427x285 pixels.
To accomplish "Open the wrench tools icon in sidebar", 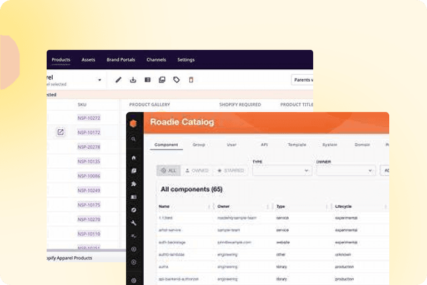I will 133,223.
